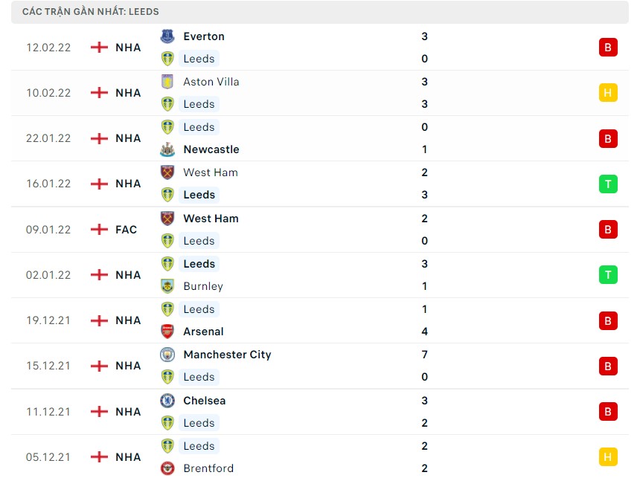Select the match dated 11.12.21
640x478 pixels.
coord(48,412)
